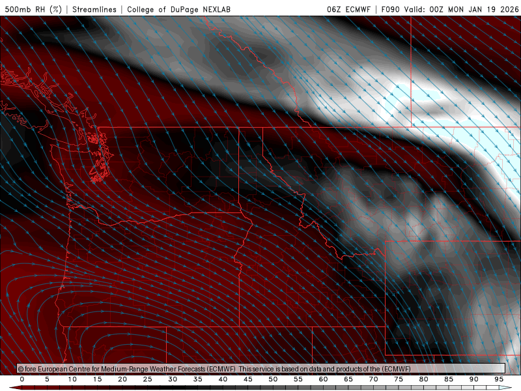Click the "10" colorbar scale label
Viewport: 521px width, 391px height.
pos(72,379)
